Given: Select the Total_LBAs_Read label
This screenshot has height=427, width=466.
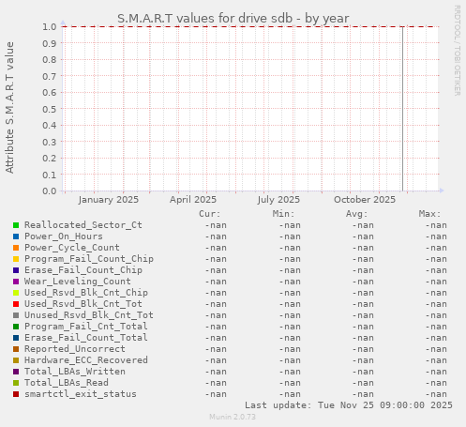Looking at the screenshot, I should [67, 383].
